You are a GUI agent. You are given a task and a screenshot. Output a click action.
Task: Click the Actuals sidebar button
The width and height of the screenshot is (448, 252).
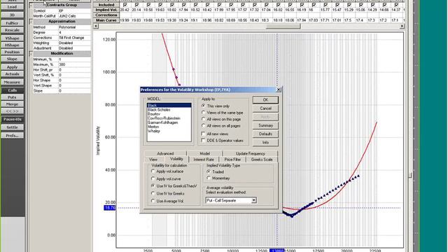(12, 74)
